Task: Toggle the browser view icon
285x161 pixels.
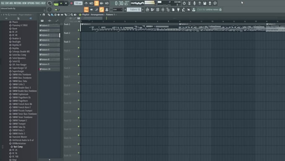Action: click(168, 10)
